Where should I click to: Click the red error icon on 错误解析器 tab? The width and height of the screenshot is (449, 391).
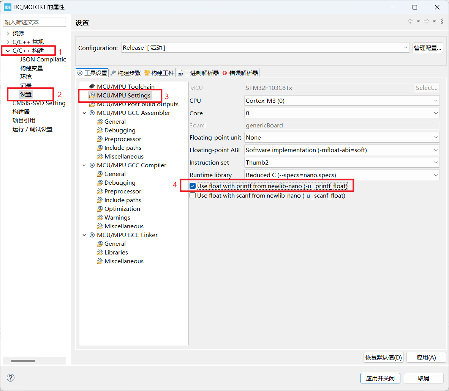pos(224,72)
